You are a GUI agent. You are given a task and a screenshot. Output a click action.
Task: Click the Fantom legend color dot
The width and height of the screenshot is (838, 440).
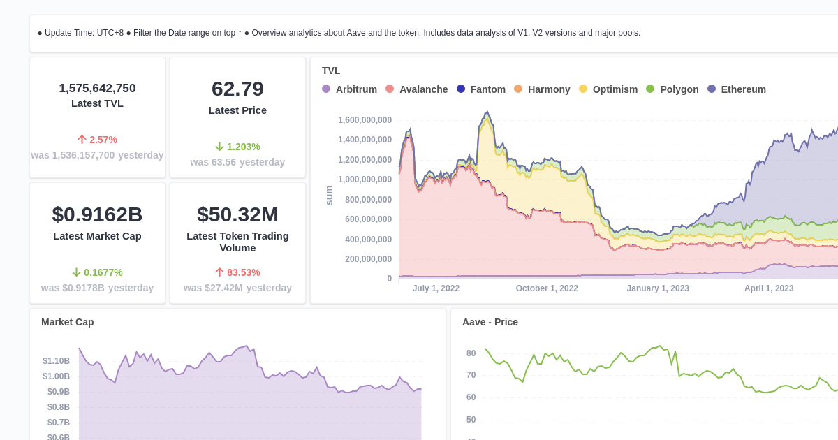(460, 89)
